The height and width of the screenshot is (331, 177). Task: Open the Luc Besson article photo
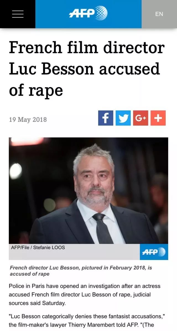coord(88,191)
